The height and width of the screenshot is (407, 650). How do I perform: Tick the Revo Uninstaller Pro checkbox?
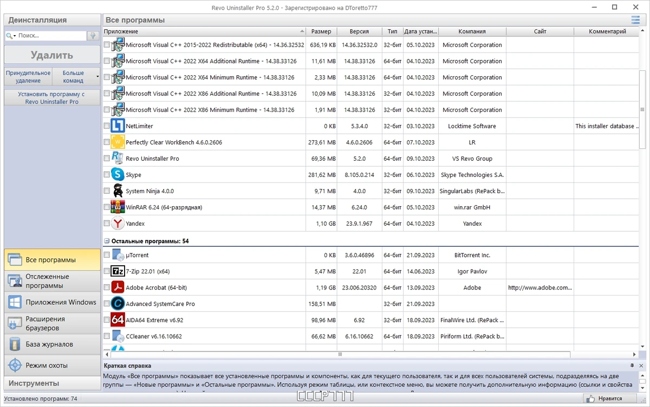pos(107,159)
